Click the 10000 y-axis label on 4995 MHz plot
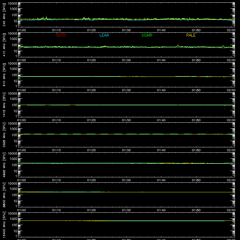 click(13, 154)
